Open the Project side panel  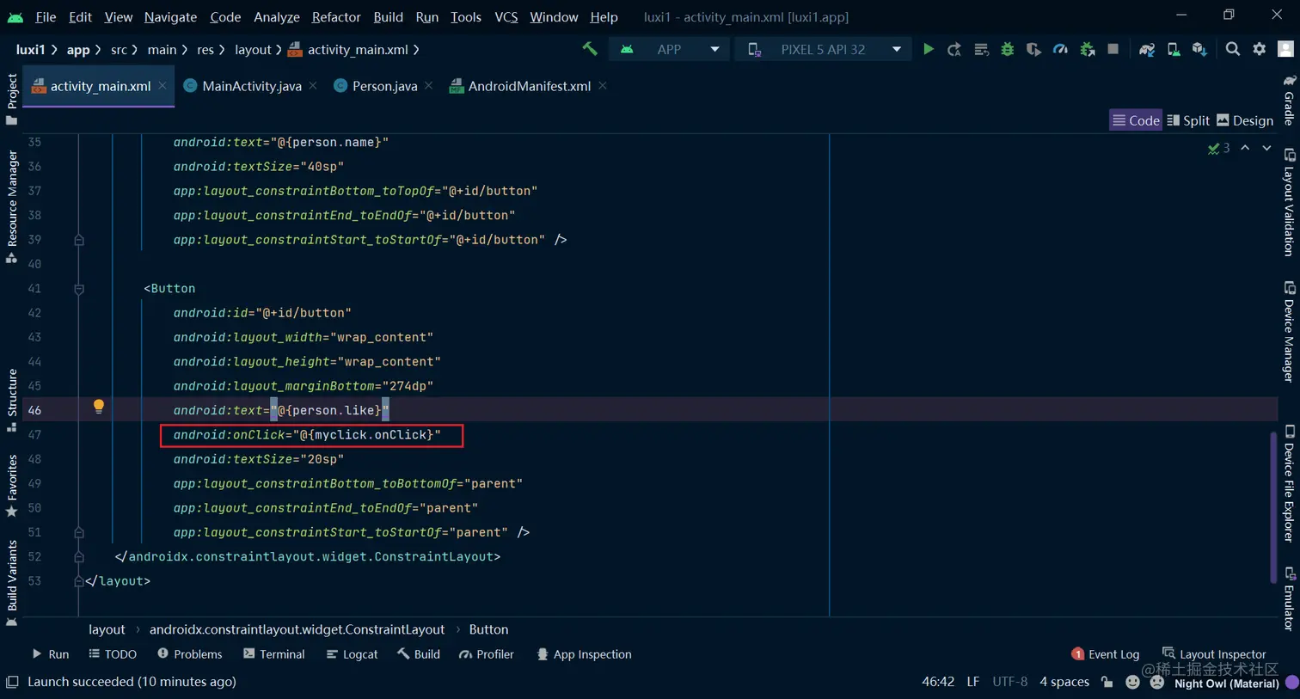12,99
